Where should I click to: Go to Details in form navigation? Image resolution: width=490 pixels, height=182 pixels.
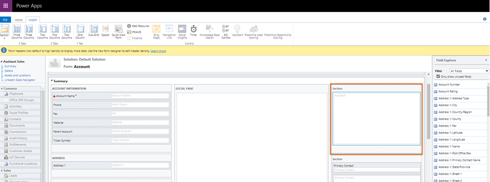9,71
